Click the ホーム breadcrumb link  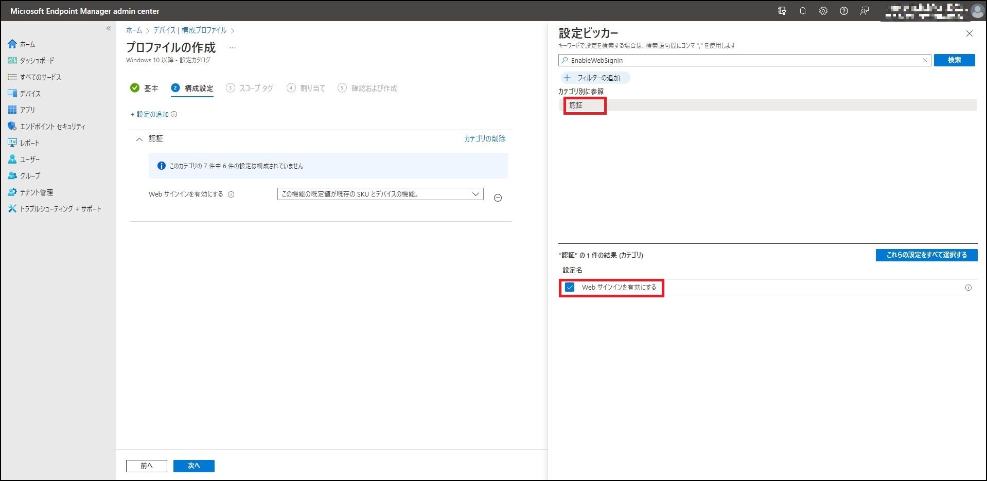pyautogui.click(x=134, y=30)
